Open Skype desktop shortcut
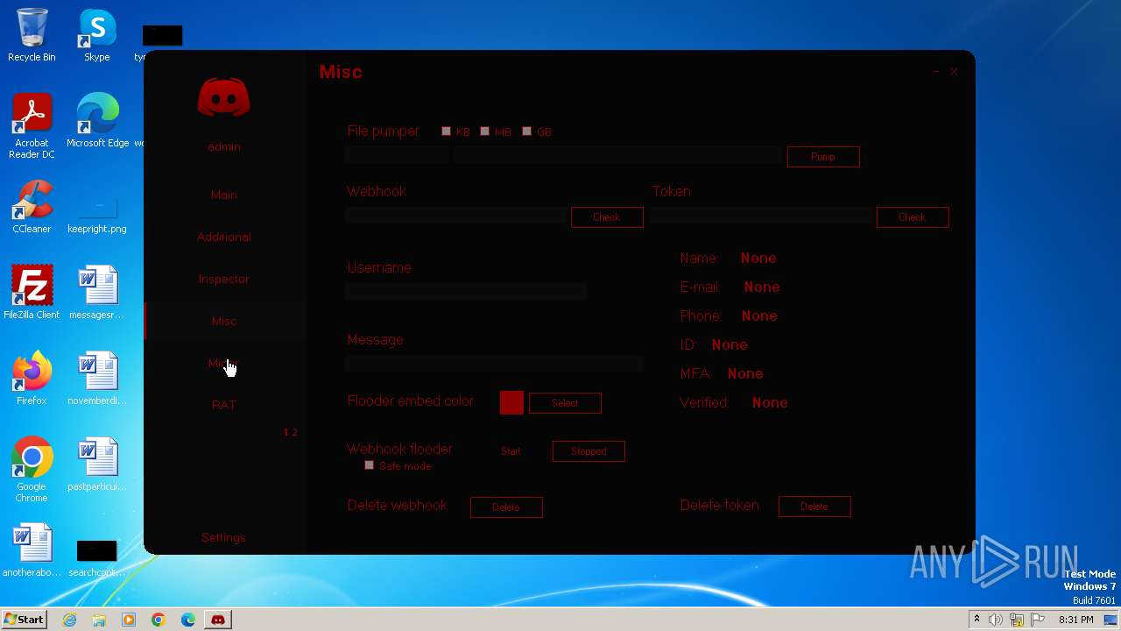 [x=97, y=36]
